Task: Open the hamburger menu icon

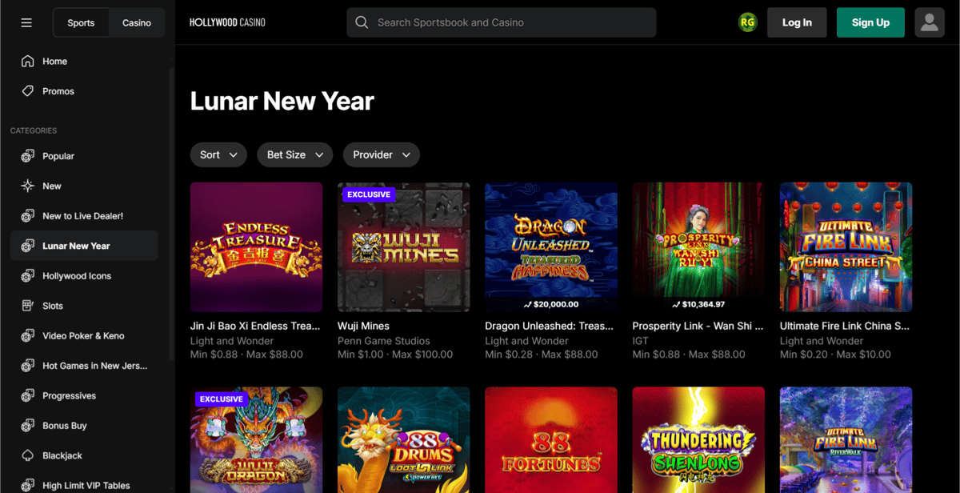Action: click(26, 22)
